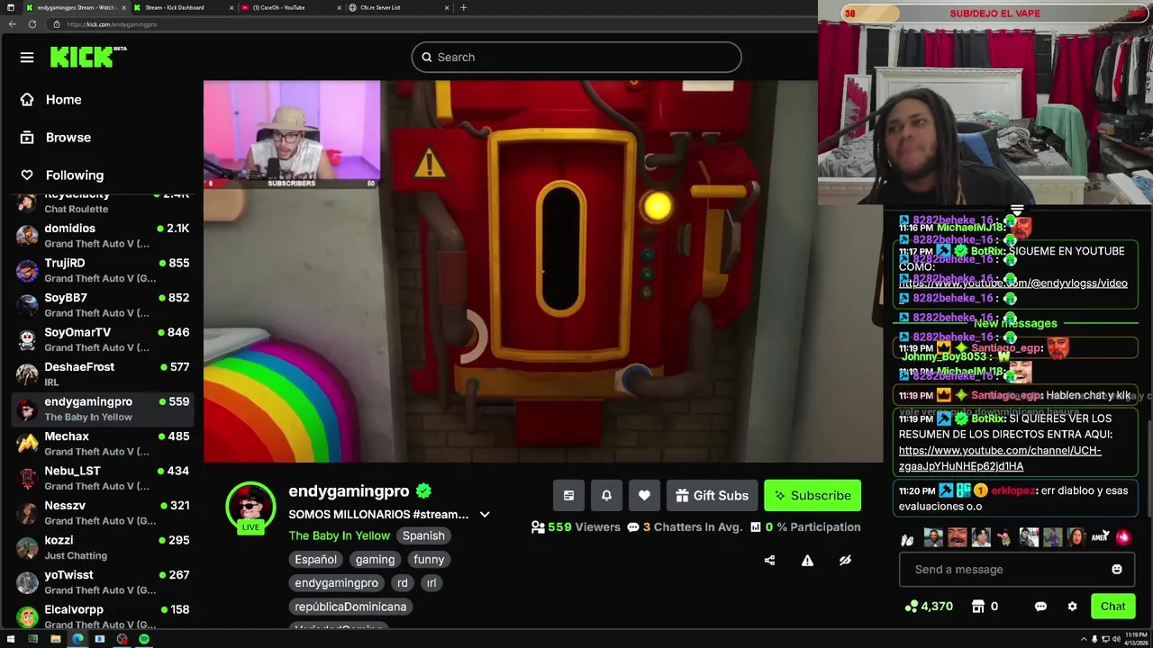Click Gift Subs button
Viewport: 1153px width, 648px height.
712,496
